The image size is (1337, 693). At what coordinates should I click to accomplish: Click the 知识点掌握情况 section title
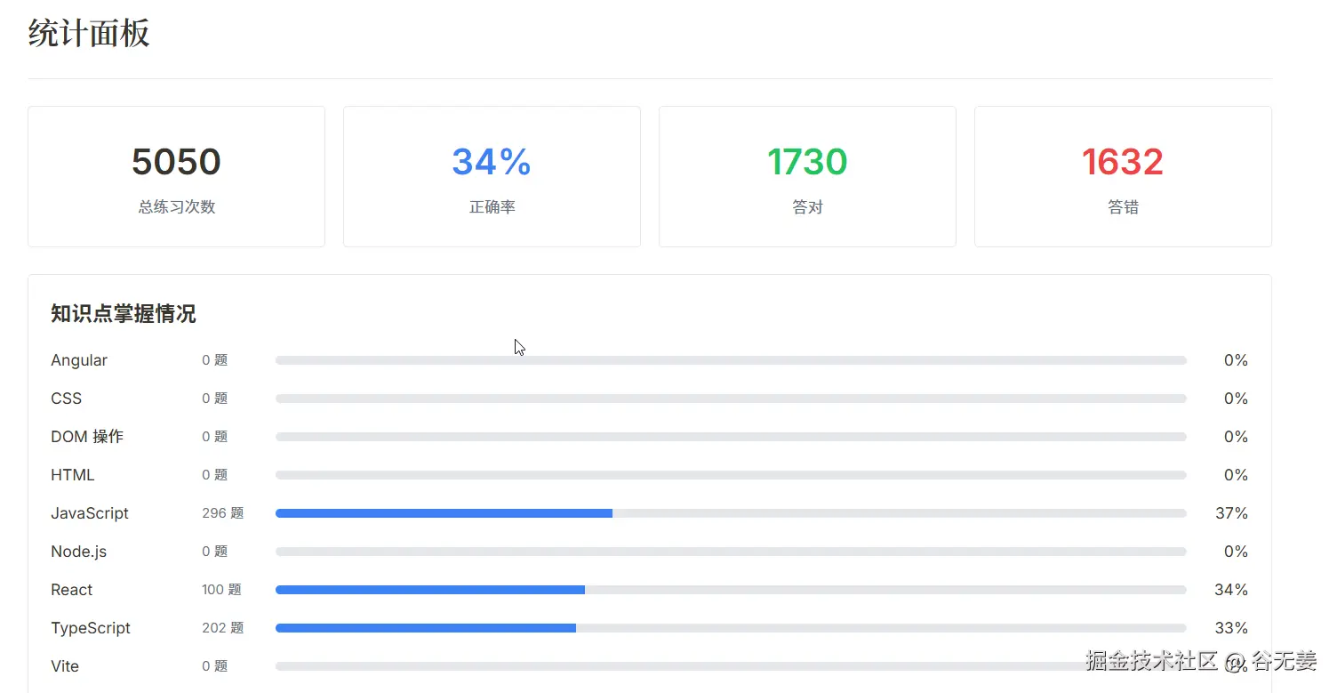[x=124, y=314]
